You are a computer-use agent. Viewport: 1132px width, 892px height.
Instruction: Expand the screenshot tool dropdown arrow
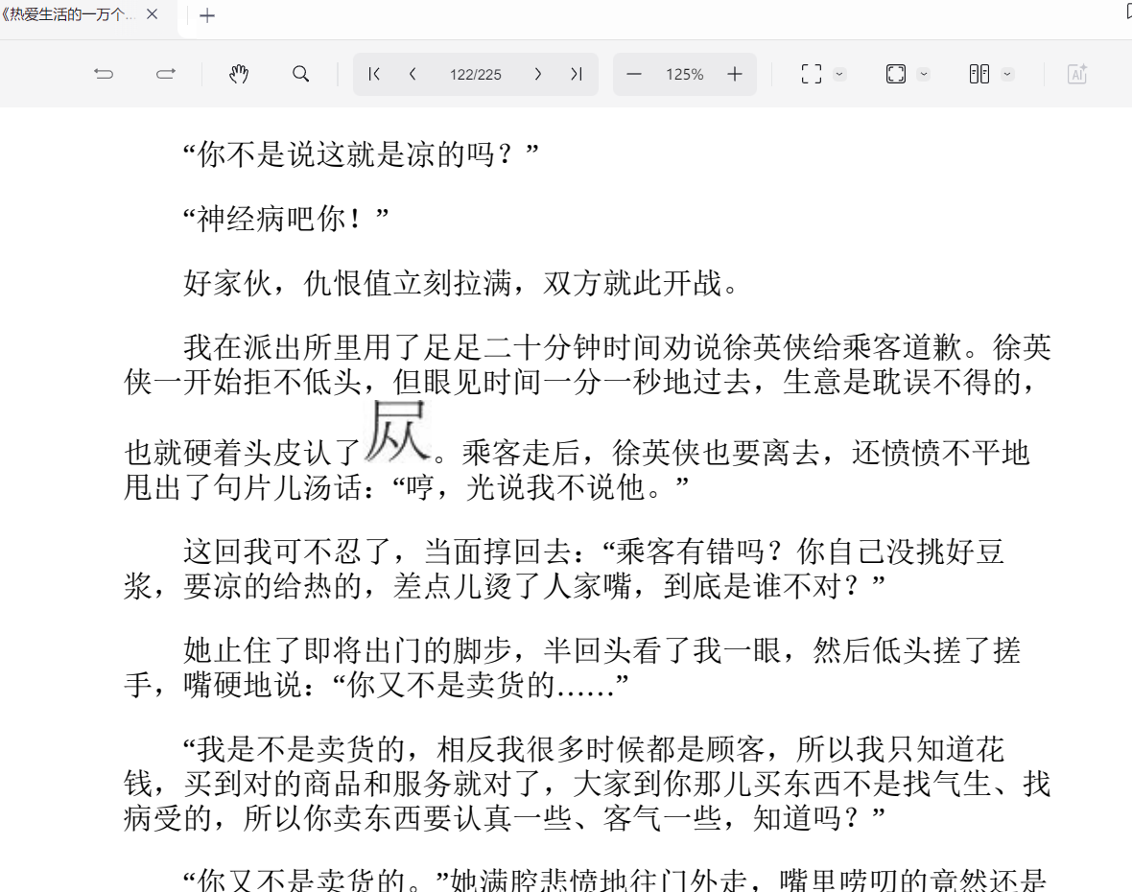[838, 74]
